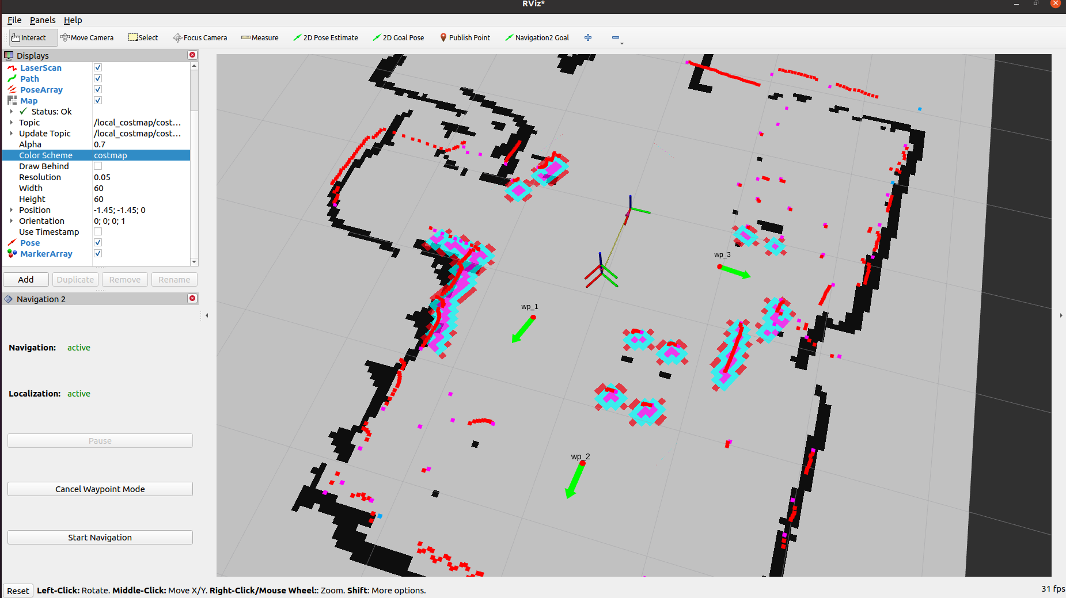Disable the LaserScan display checkbox
The width and height of the screenshot is (1066, 598).
[x=98, y=68]
